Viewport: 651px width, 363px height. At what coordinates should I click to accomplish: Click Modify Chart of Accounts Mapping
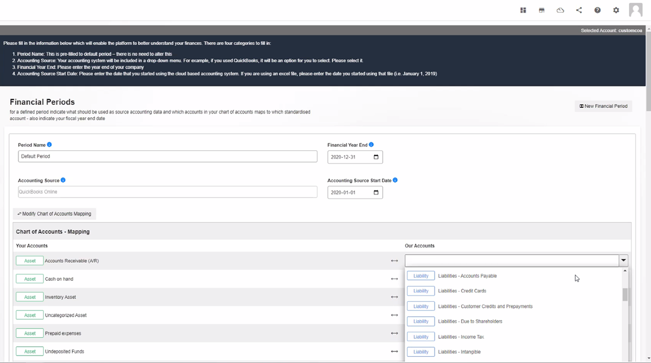tap(55, 214)
